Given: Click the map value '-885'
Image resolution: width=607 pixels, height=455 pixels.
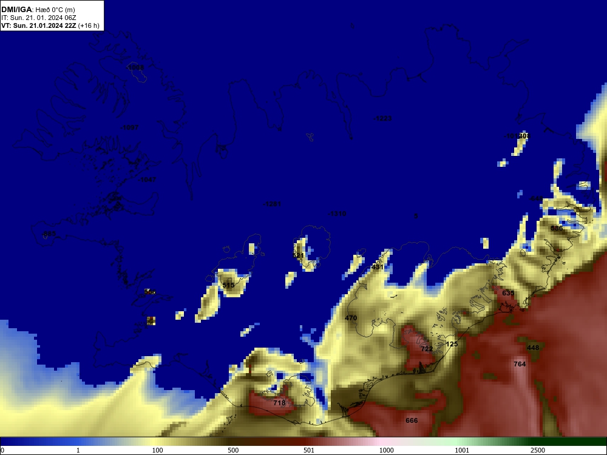Looking at the screenshot, I should point(49,234).
